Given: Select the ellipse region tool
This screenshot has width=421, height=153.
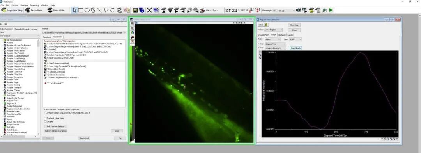Looking at the screenshot, I should [x=87, y=10].
